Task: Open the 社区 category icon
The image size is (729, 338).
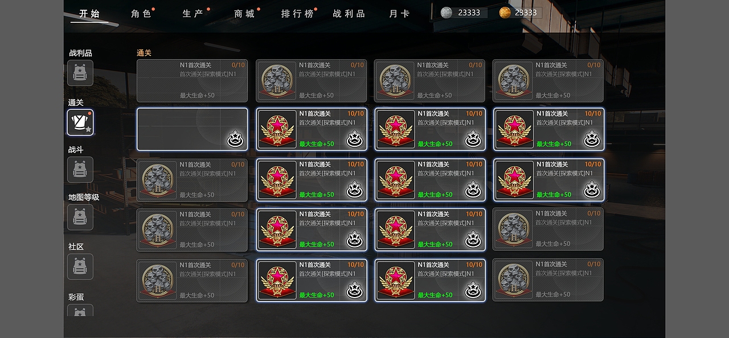Action: pos(80,267)
